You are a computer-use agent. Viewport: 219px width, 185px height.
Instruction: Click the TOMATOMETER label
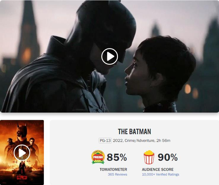click(113, 169)
